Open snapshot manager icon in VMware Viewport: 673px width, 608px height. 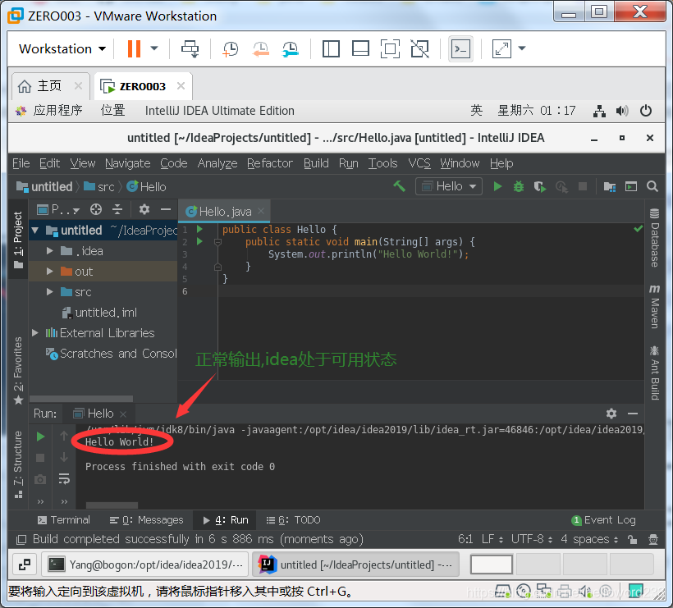pos(291,48)
